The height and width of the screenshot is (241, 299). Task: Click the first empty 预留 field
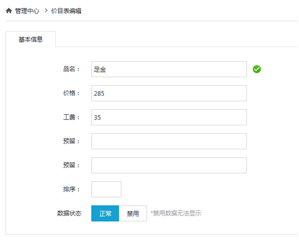coord(169,141)
